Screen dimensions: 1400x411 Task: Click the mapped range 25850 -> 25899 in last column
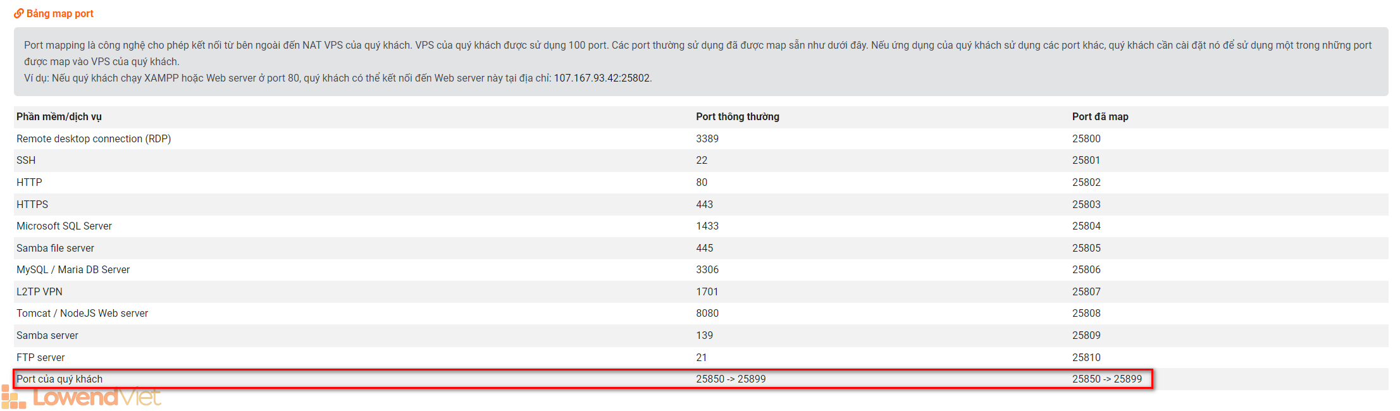(x=1106, y=379)
